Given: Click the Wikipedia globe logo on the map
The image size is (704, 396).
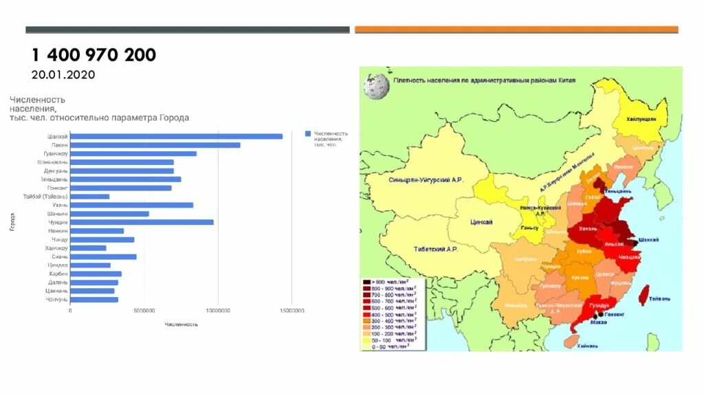Looking at the screenshot, I should [x=376, y=86].
